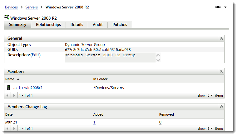Click the link chain icon at top right
The image size is (238, 136).
[217, 7]
